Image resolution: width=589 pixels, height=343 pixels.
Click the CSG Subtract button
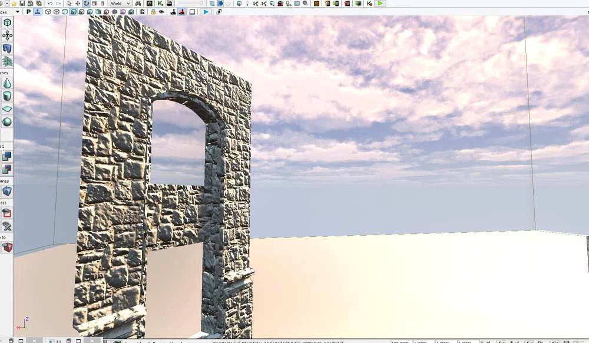[x=7, y=169]
